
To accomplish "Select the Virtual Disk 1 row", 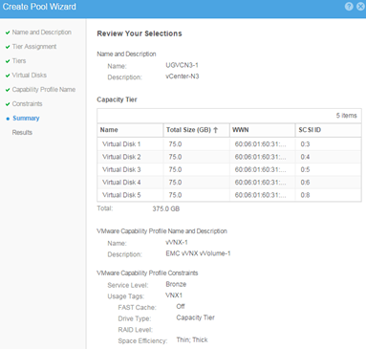I will click(x=229, y=144).
